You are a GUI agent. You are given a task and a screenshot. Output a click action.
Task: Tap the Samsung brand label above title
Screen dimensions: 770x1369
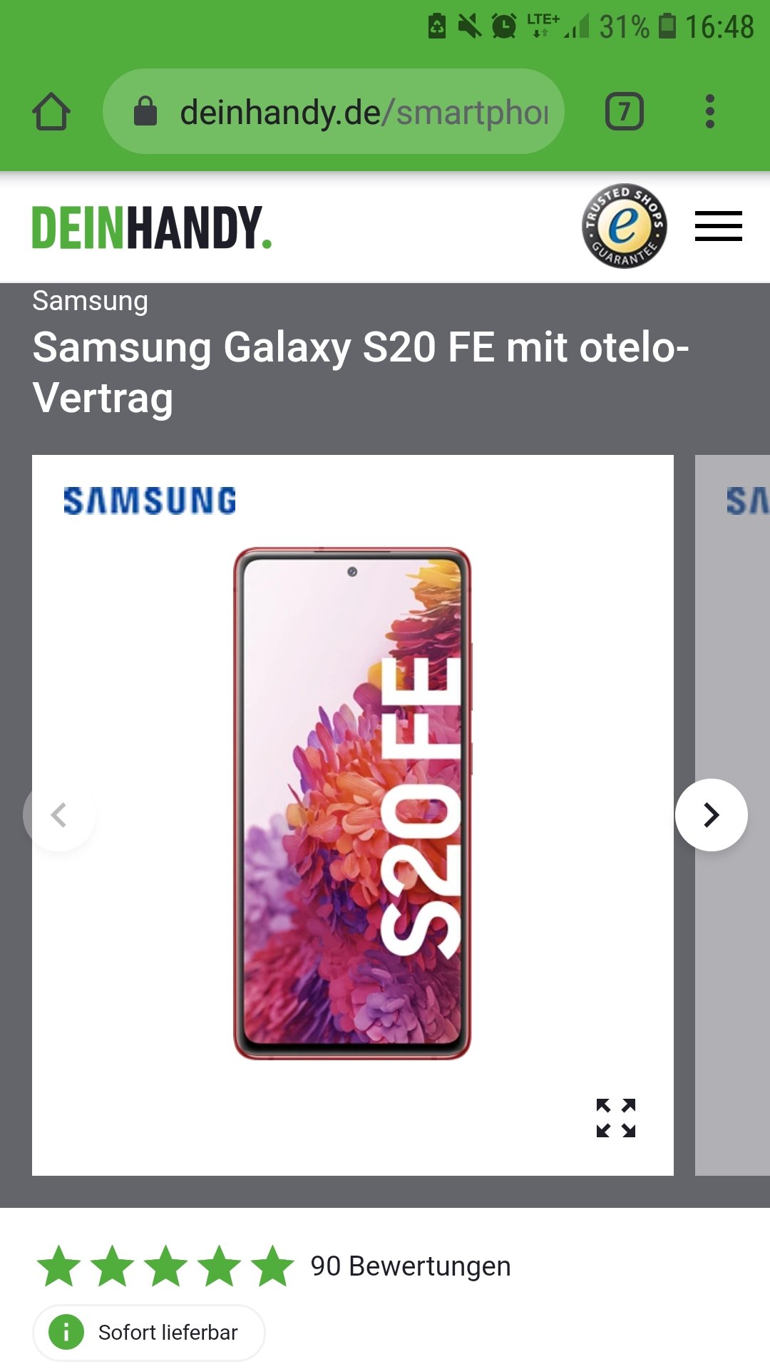(91, 301)
